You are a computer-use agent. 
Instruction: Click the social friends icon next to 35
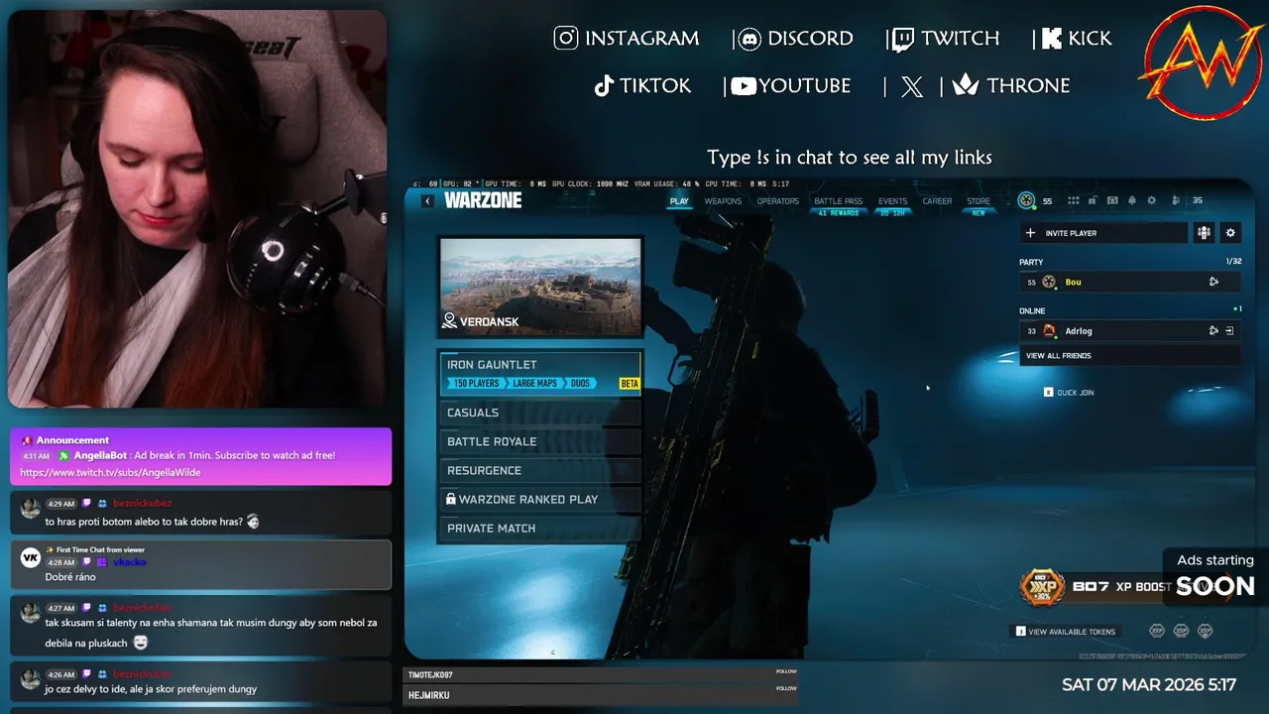click(x=1176, y=200)
